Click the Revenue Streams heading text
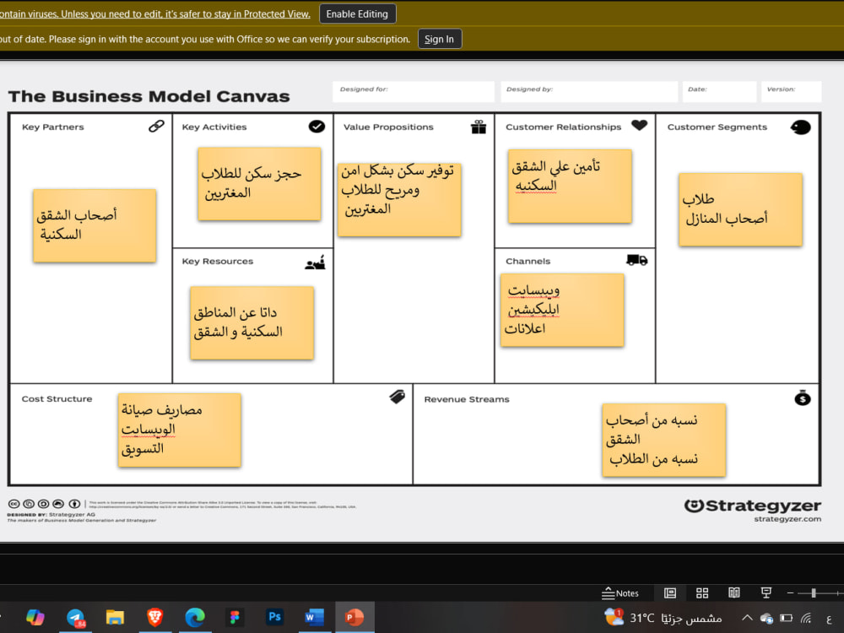This screenshot has width=844, height=633. tap(467, 399)
